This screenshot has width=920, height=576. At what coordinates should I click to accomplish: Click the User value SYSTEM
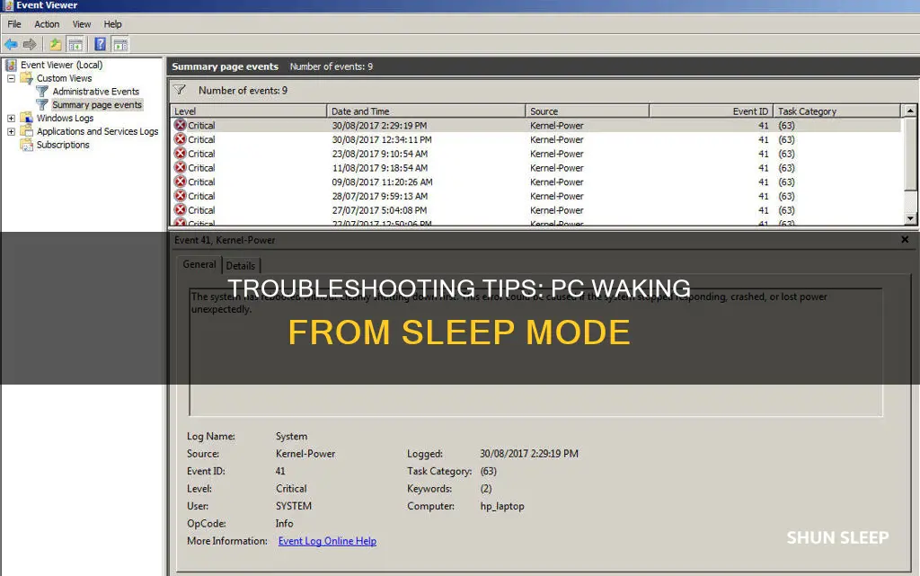coord(294,506)
